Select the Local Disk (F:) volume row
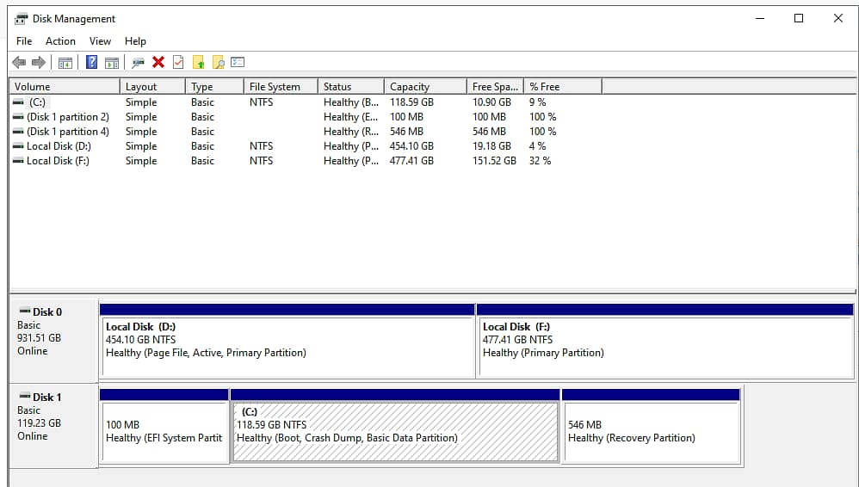 point(58,161)
